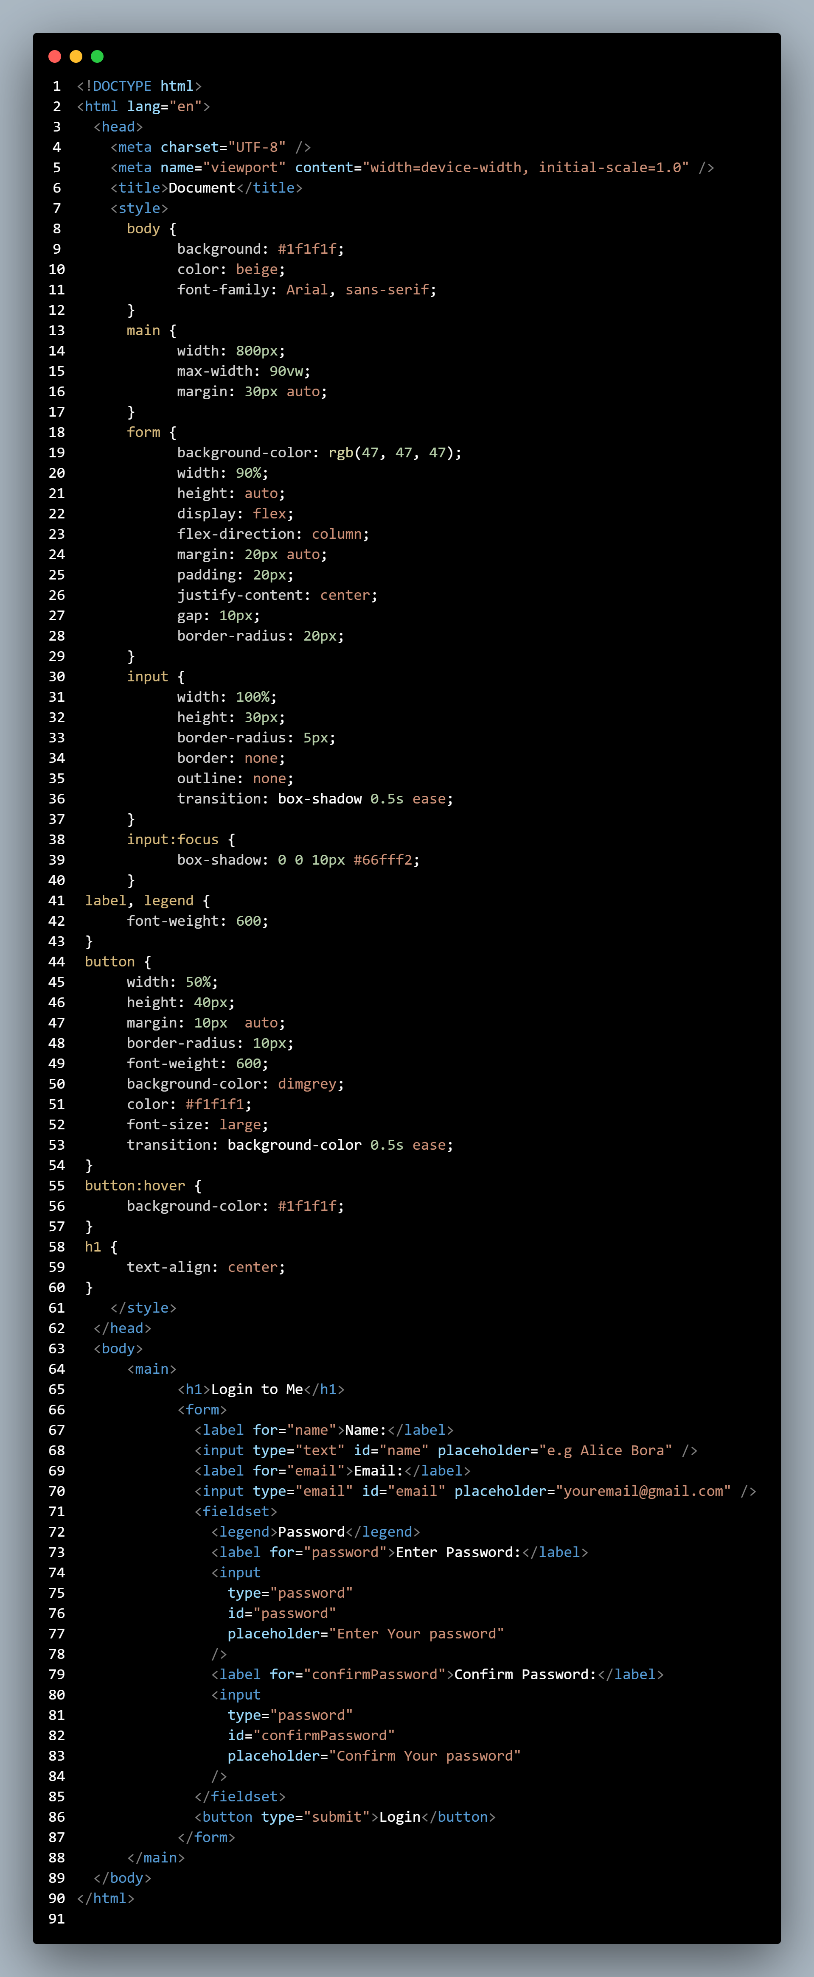Image resolution: width=814 pixels, height=1977 pixels.
Task: Click the title text Document on line 6
Action: click(x=201, y=187)
